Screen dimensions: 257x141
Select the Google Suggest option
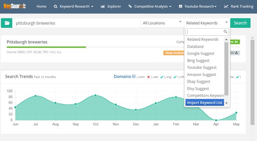click(x=205, y=53)
